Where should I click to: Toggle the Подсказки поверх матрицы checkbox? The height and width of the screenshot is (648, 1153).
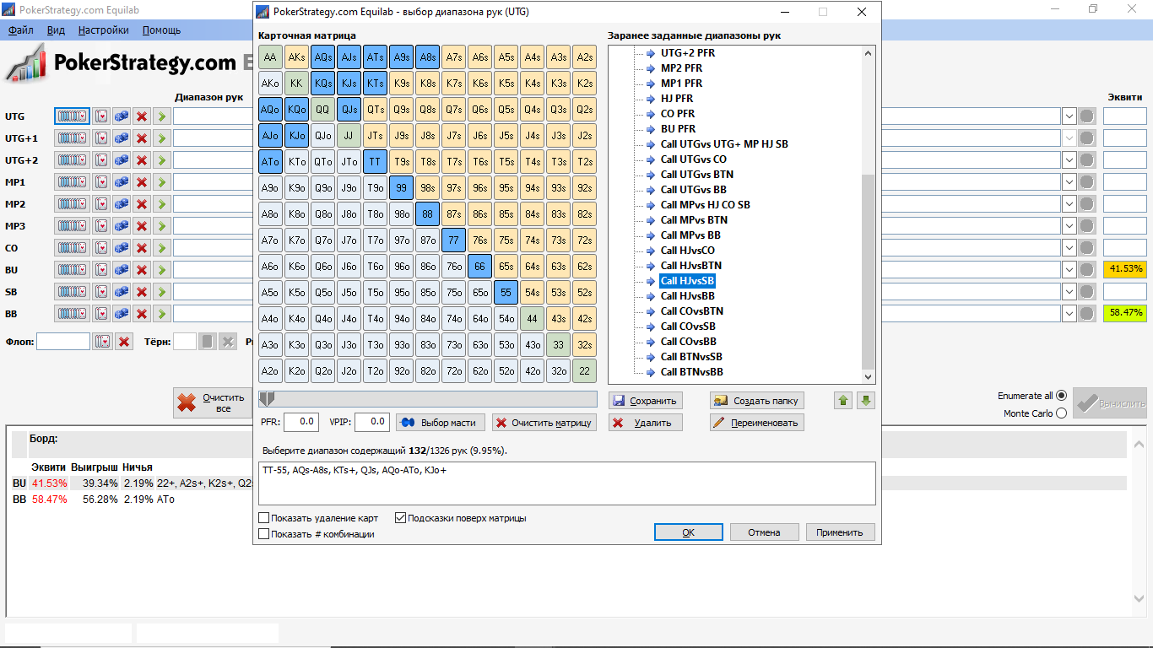click(400, 518)
